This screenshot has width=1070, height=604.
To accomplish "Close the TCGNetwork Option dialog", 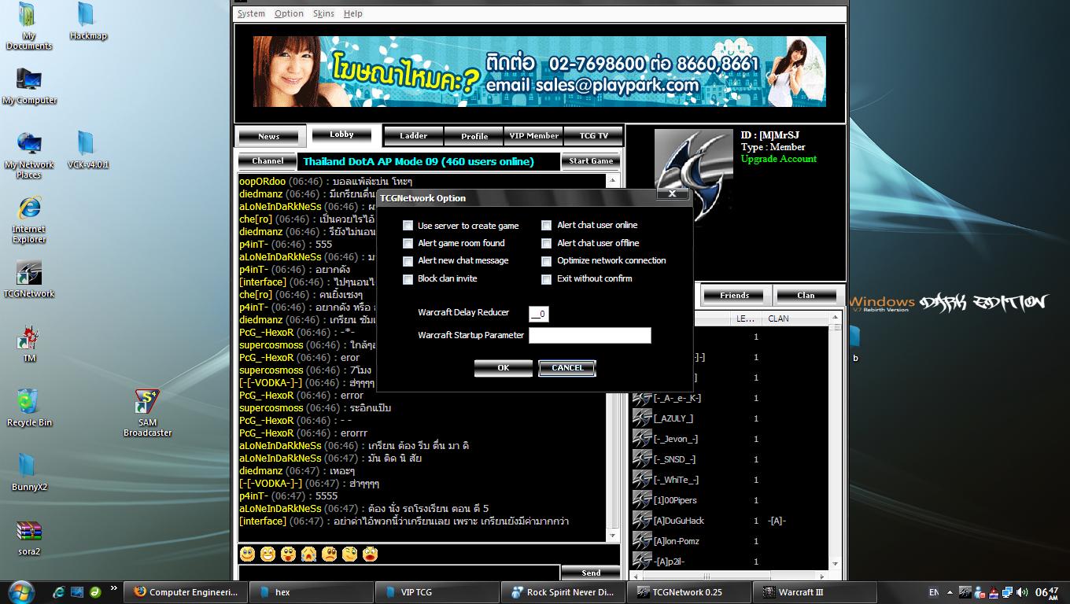I will point(673,193).
